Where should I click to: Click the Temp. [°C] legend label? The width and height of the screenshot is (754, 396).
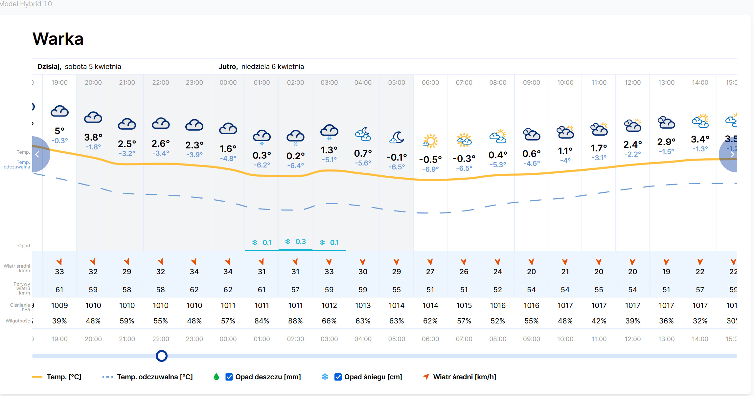coord(64,377)
